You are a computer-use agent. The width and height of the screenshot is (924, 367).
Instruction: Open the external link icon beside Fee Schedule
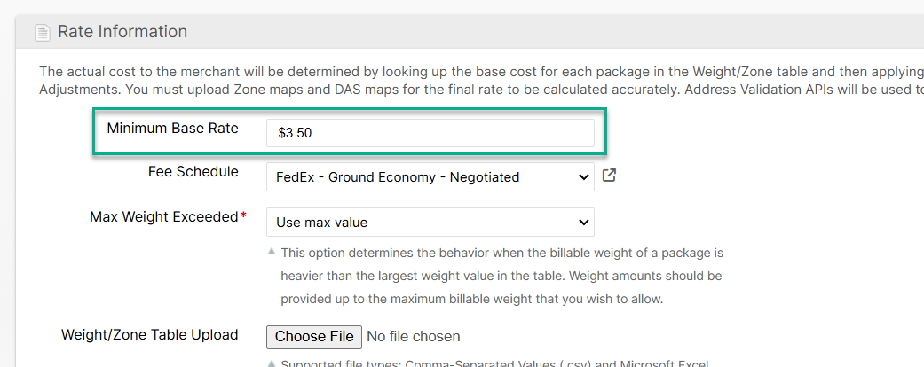coord(609,176)
